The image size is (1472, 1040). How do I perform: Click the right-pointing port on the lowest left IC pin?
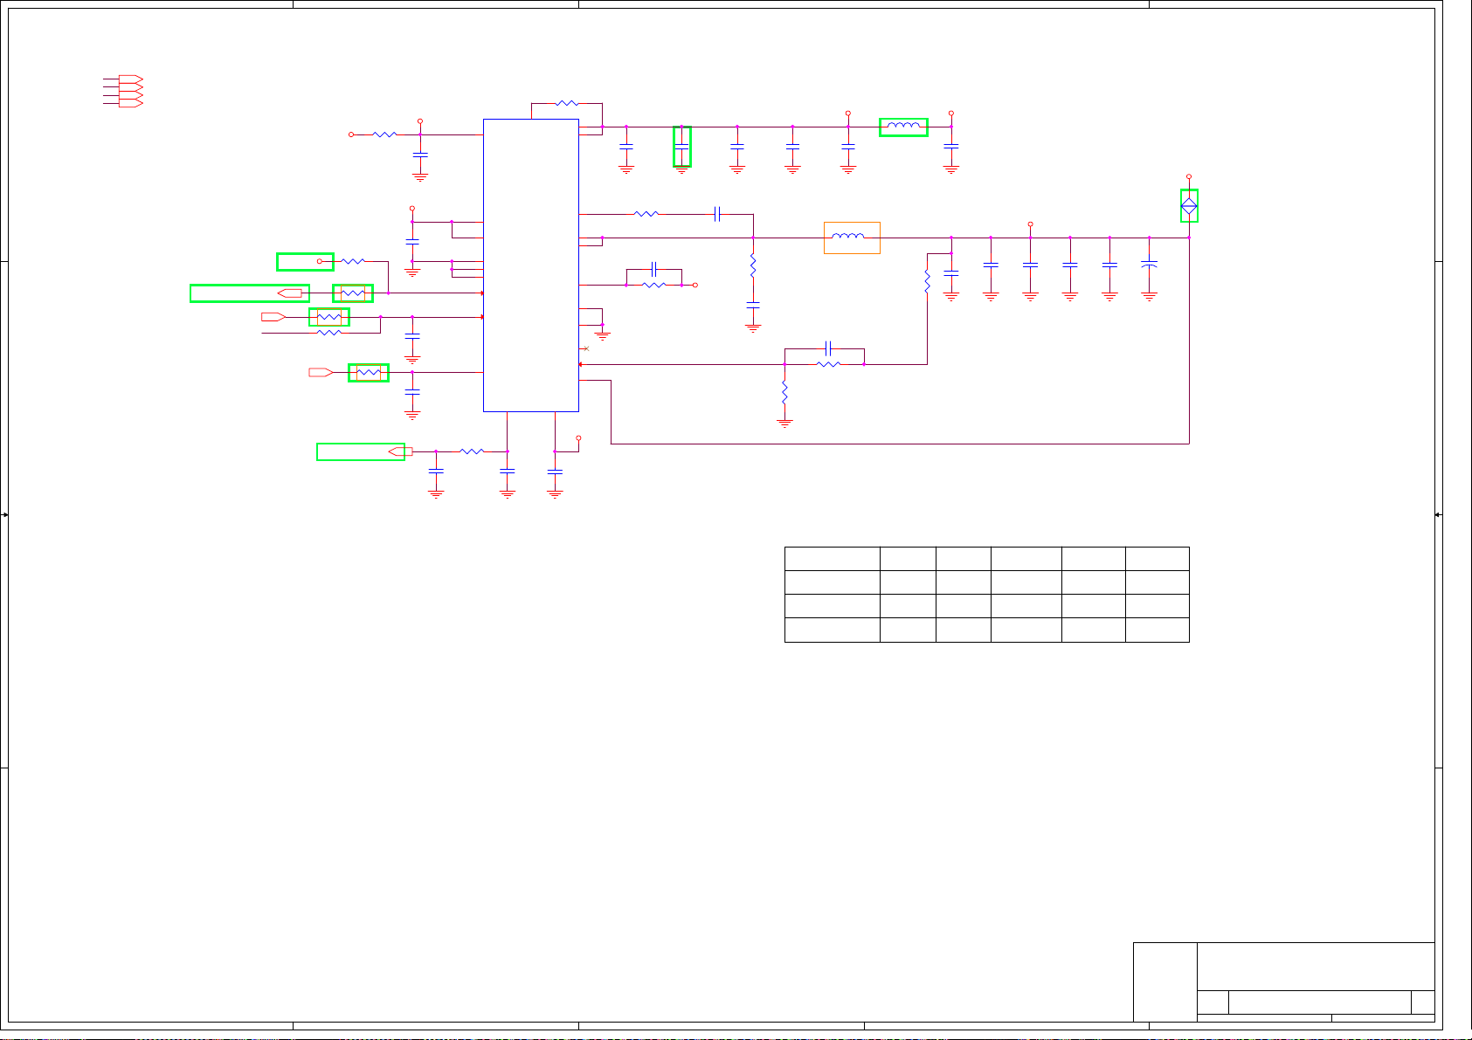click(x=321, y=373)
